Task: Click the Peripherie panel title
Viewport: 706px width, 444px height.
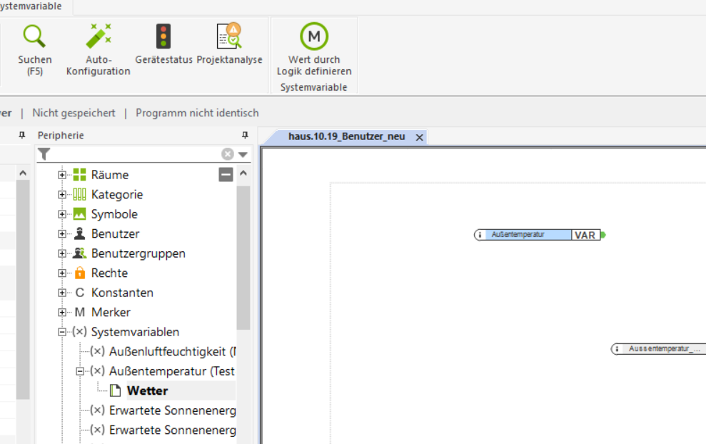Action: tap(61, 135)
